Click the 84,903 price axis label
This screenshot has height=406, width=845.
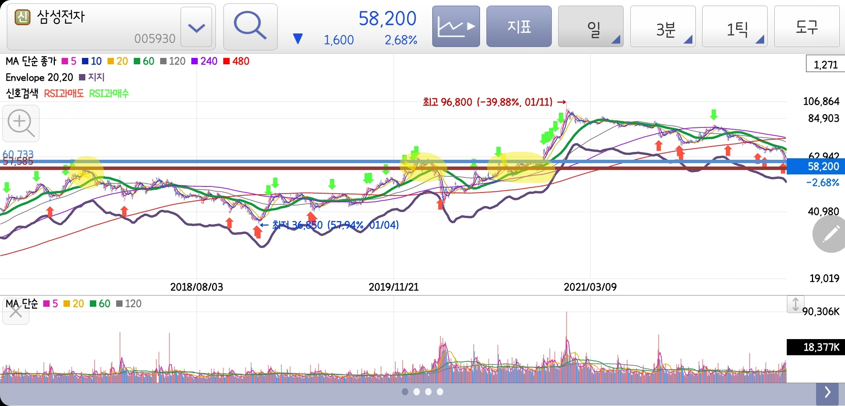824,118
